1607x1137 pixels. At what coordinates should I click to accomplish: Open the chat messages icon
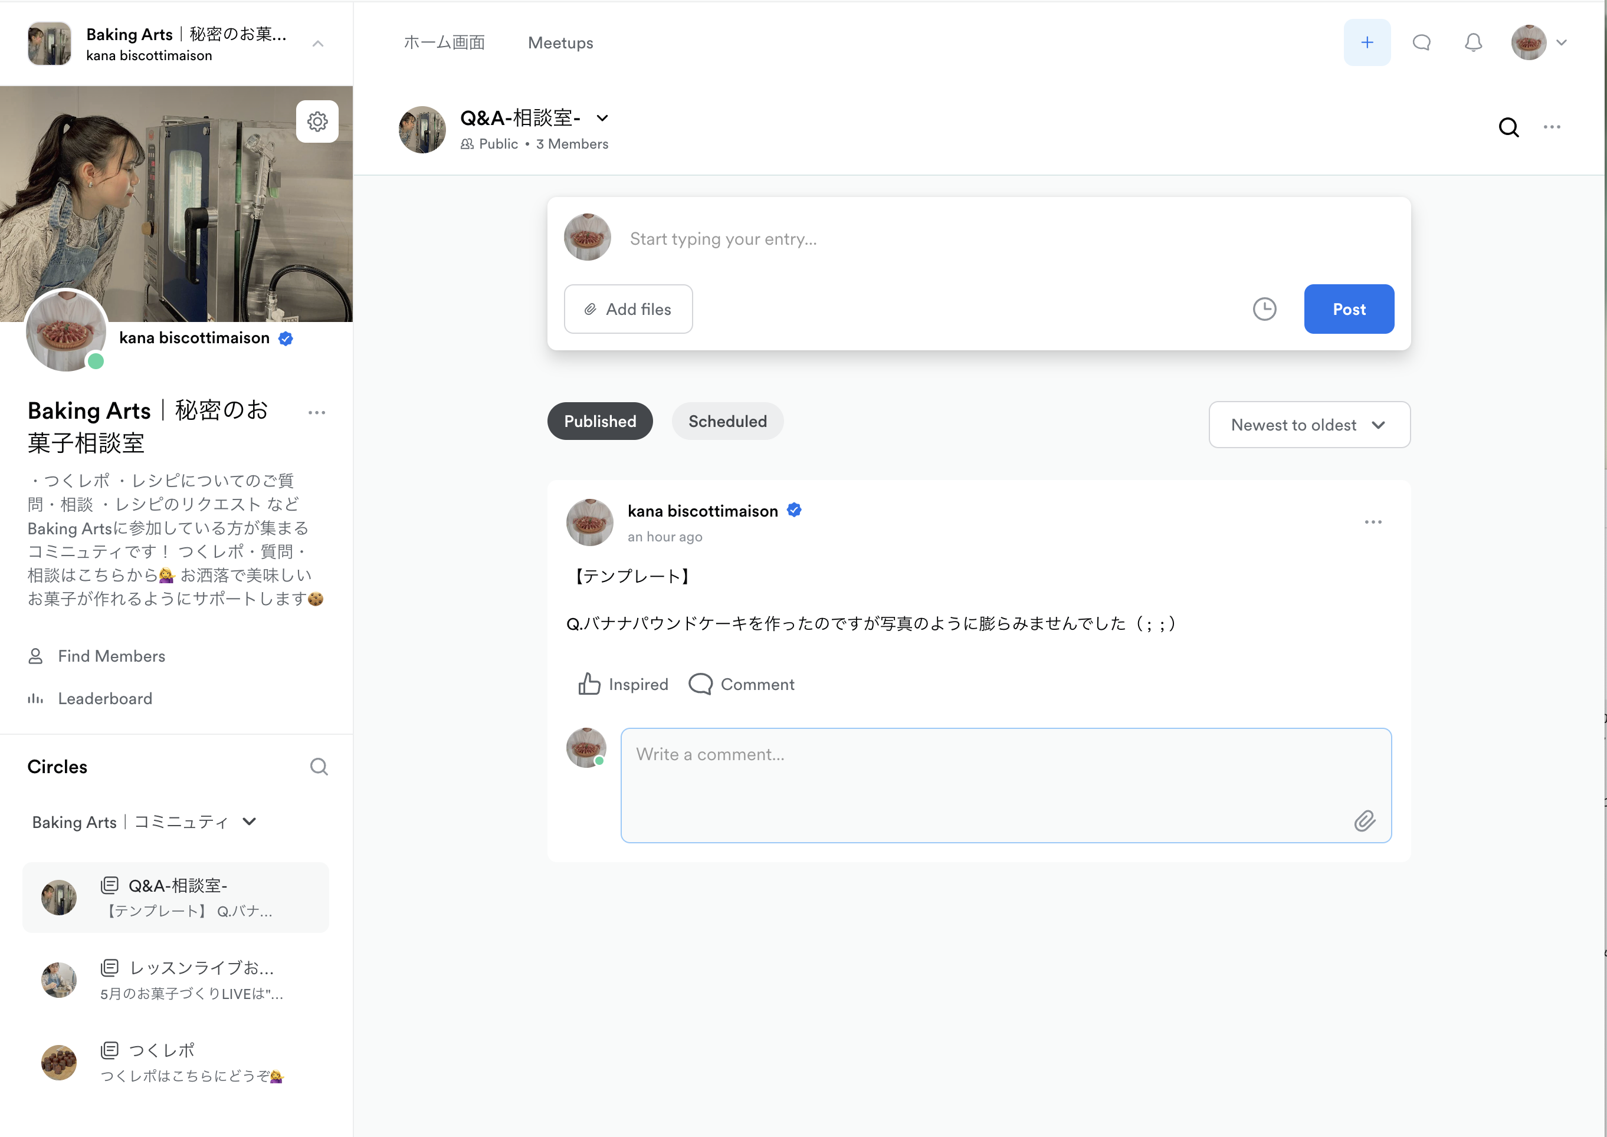(x=1421, y=42)
